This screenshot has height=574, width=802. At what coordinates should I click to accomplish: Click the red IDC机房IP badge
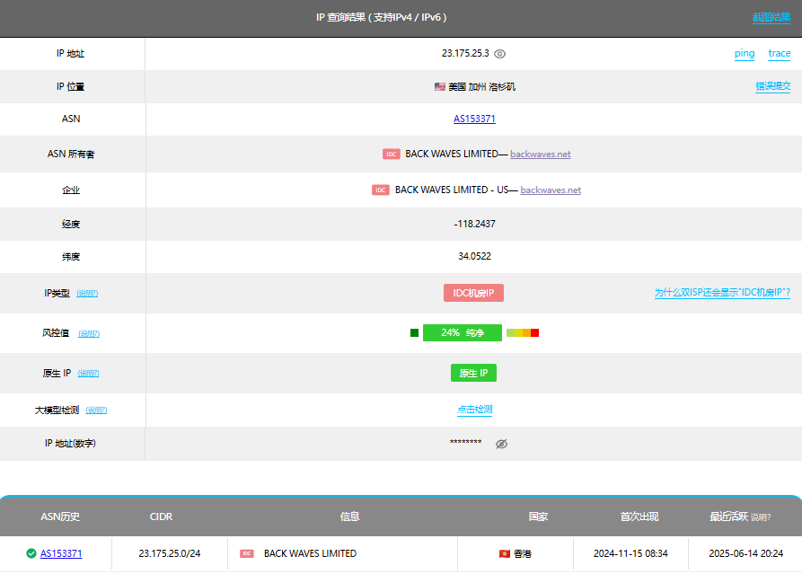tap(473, 292)
